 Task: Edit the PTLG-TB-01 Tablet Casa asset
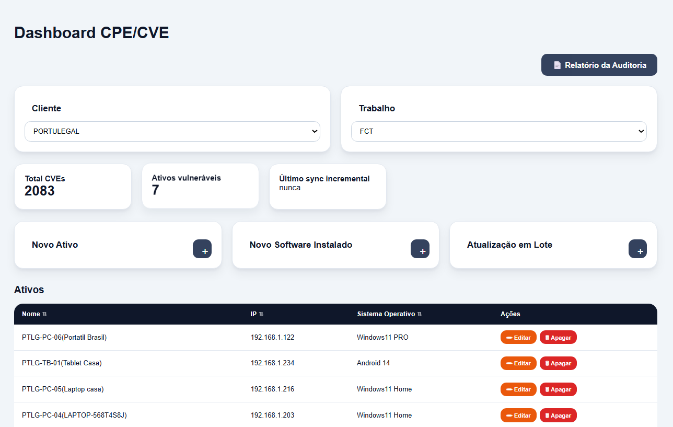click(518, 363)
